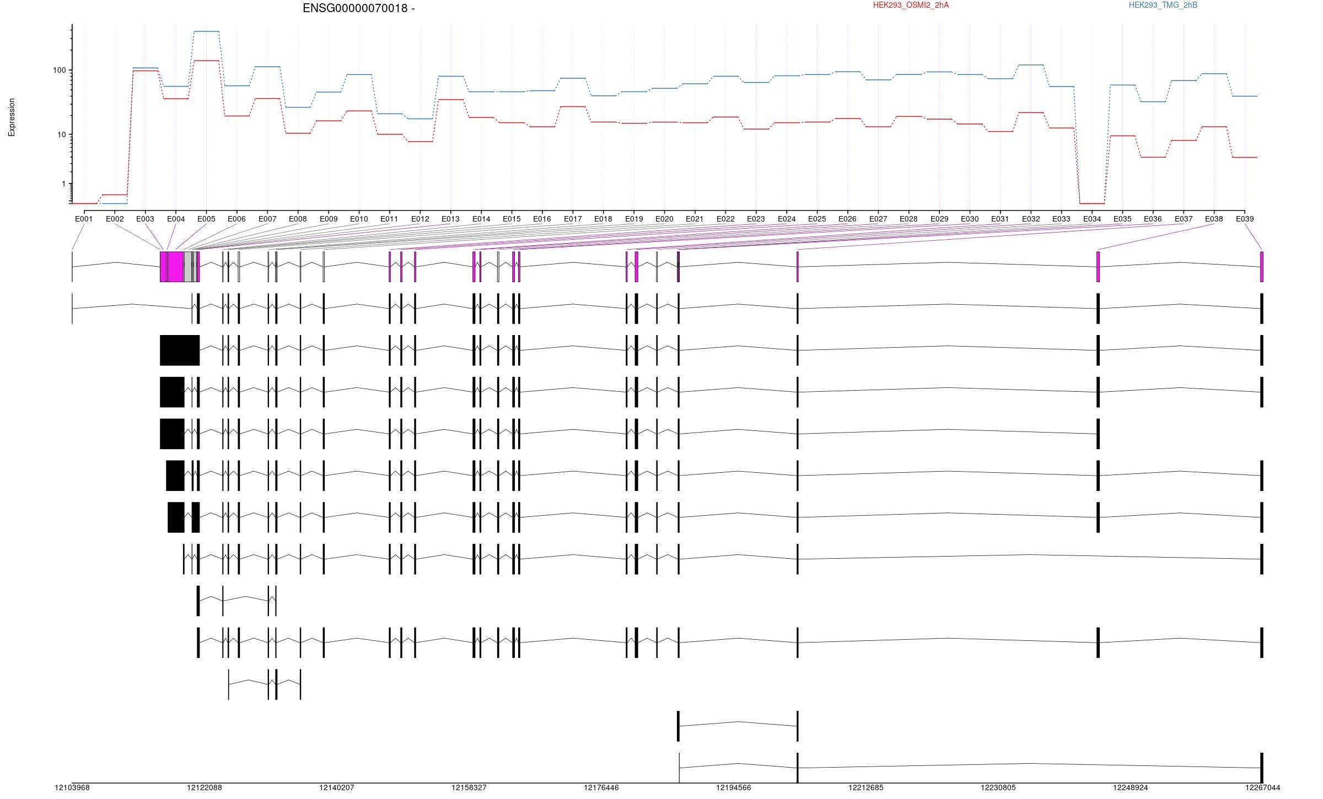1323x799 pixels.
Task: Click exon bin label E018
Action: click(603, 219)
